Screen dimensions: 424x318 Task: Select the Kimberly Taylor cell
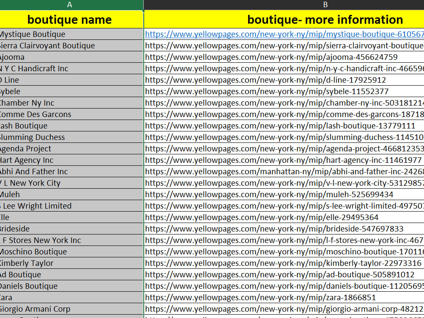(71, 263)
